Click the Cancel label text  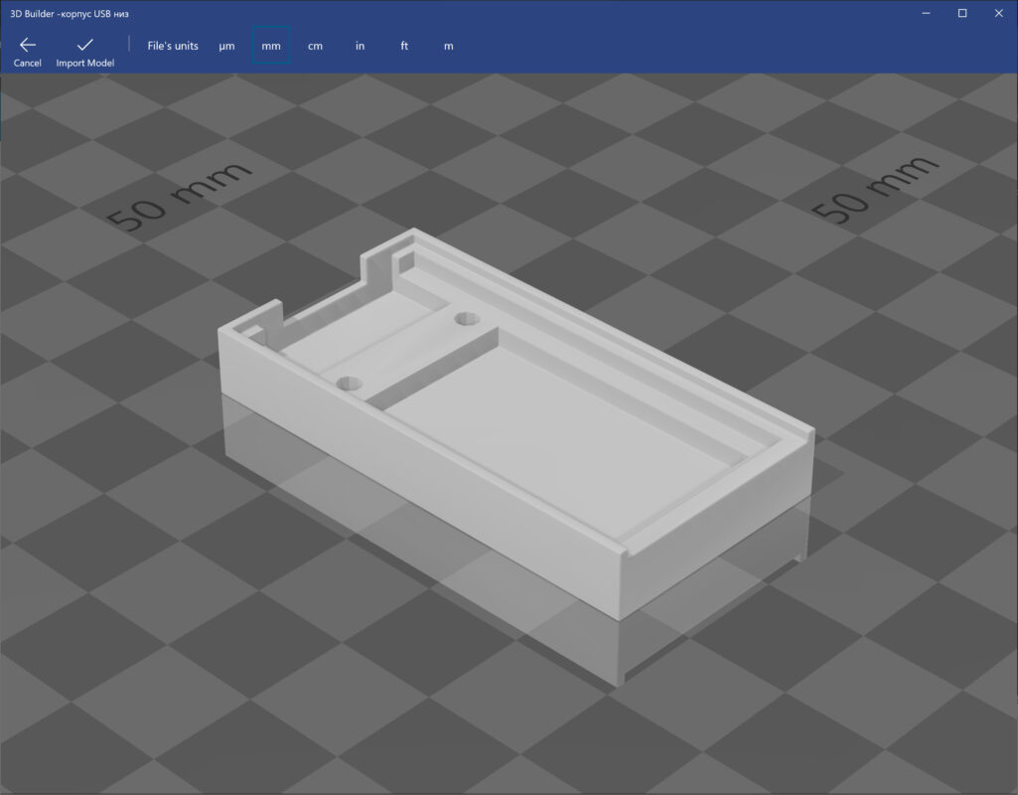(x=26, y=63)
